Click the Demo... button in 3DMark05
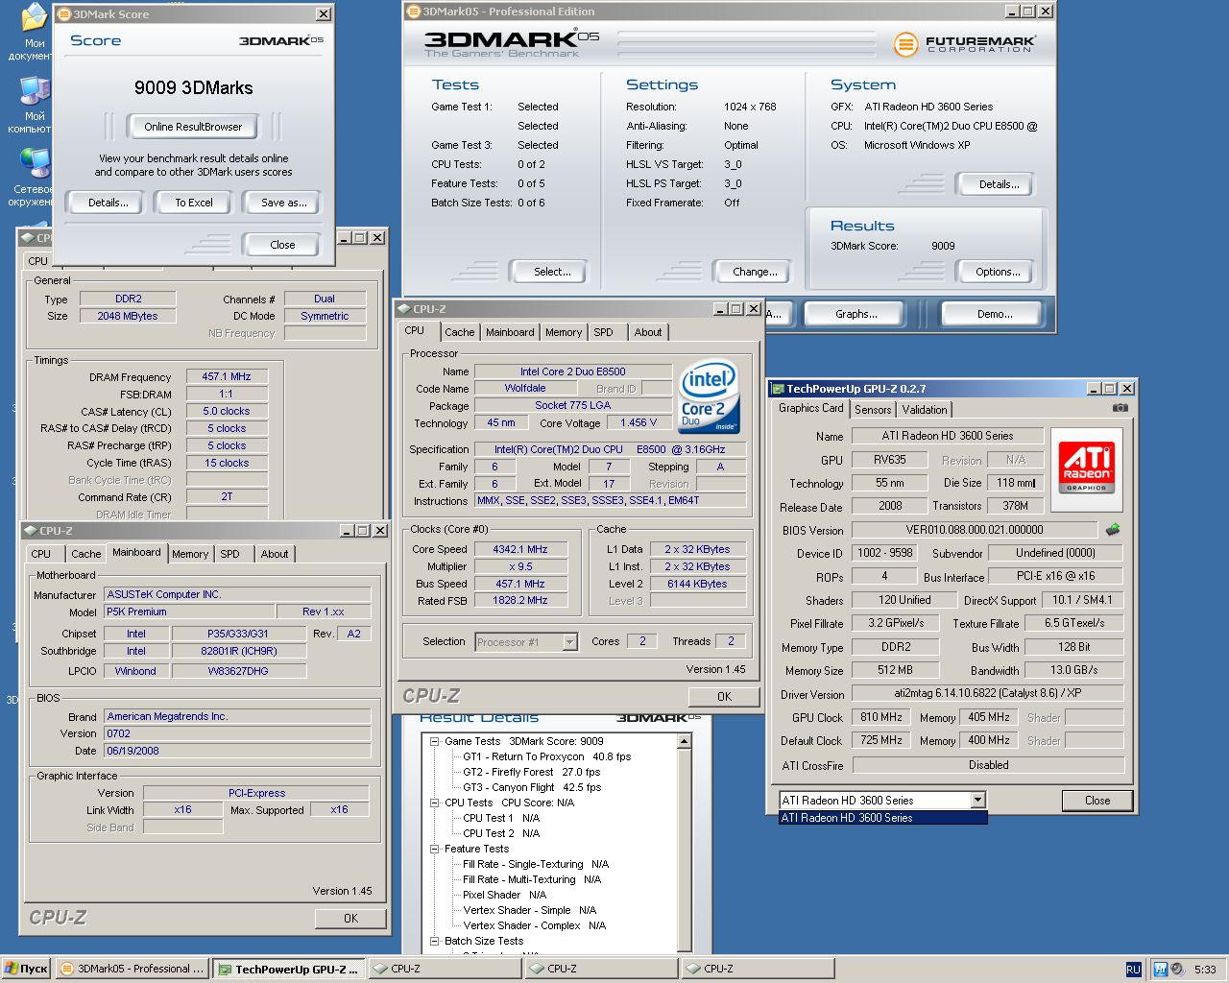Image resolution: width=1229 pixels, height=983 pixels. coord(994,314)
